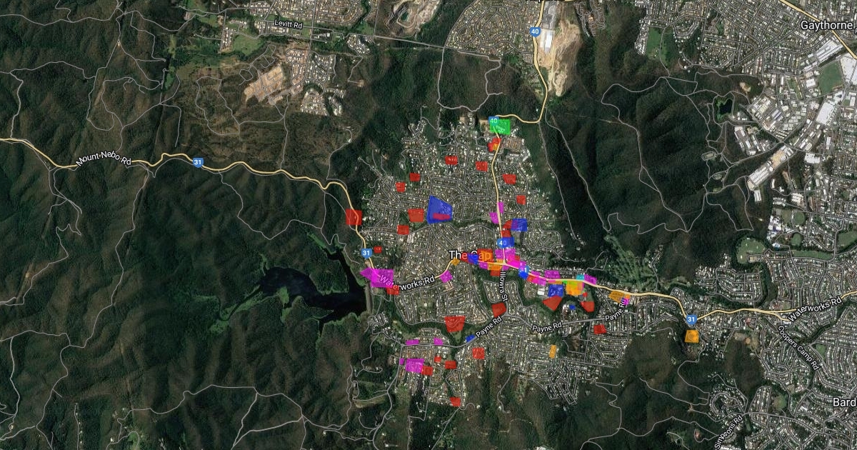Select the Levitt Rd label
Screen dimensions: 857x450
290,24
